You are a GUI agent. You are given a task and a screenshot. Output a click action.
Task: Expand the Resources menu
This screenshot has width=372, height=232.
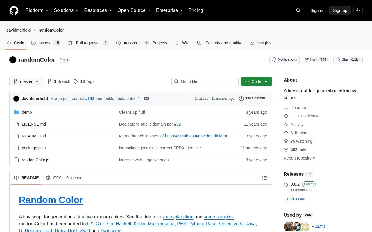tap(98, 10)
